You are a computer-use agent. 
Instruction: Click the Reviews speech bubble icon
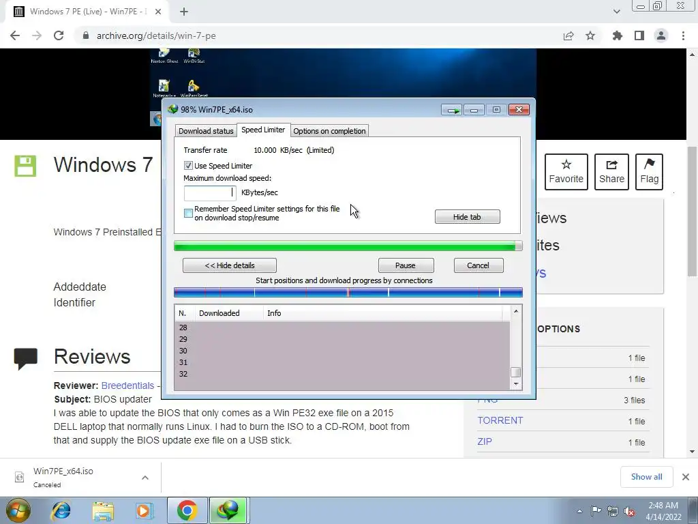click(25, 360)
